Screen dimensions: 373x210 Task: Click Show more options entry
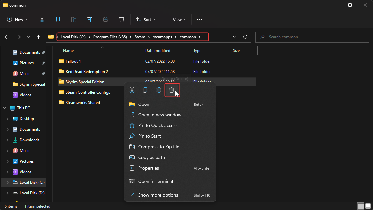158,195
